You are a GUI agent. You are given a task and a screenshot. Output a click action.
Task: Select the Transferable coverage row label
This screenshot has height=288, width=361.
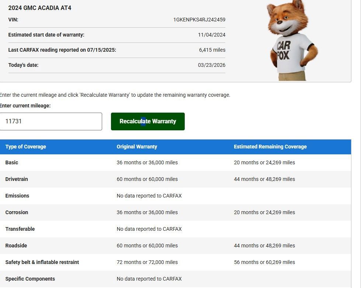[20, 229]
